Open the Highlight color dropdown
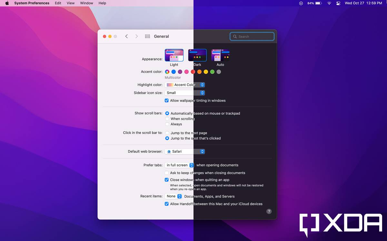Viewport: 387px width, 241px height. tap(185, 85)
